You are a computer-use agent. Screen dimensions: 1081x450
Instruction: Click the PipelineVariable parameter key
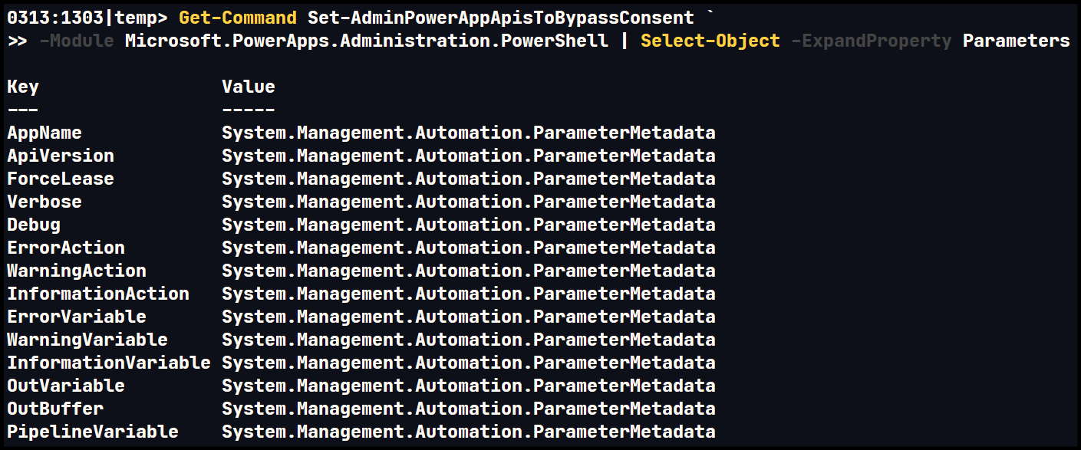[93, 432]
